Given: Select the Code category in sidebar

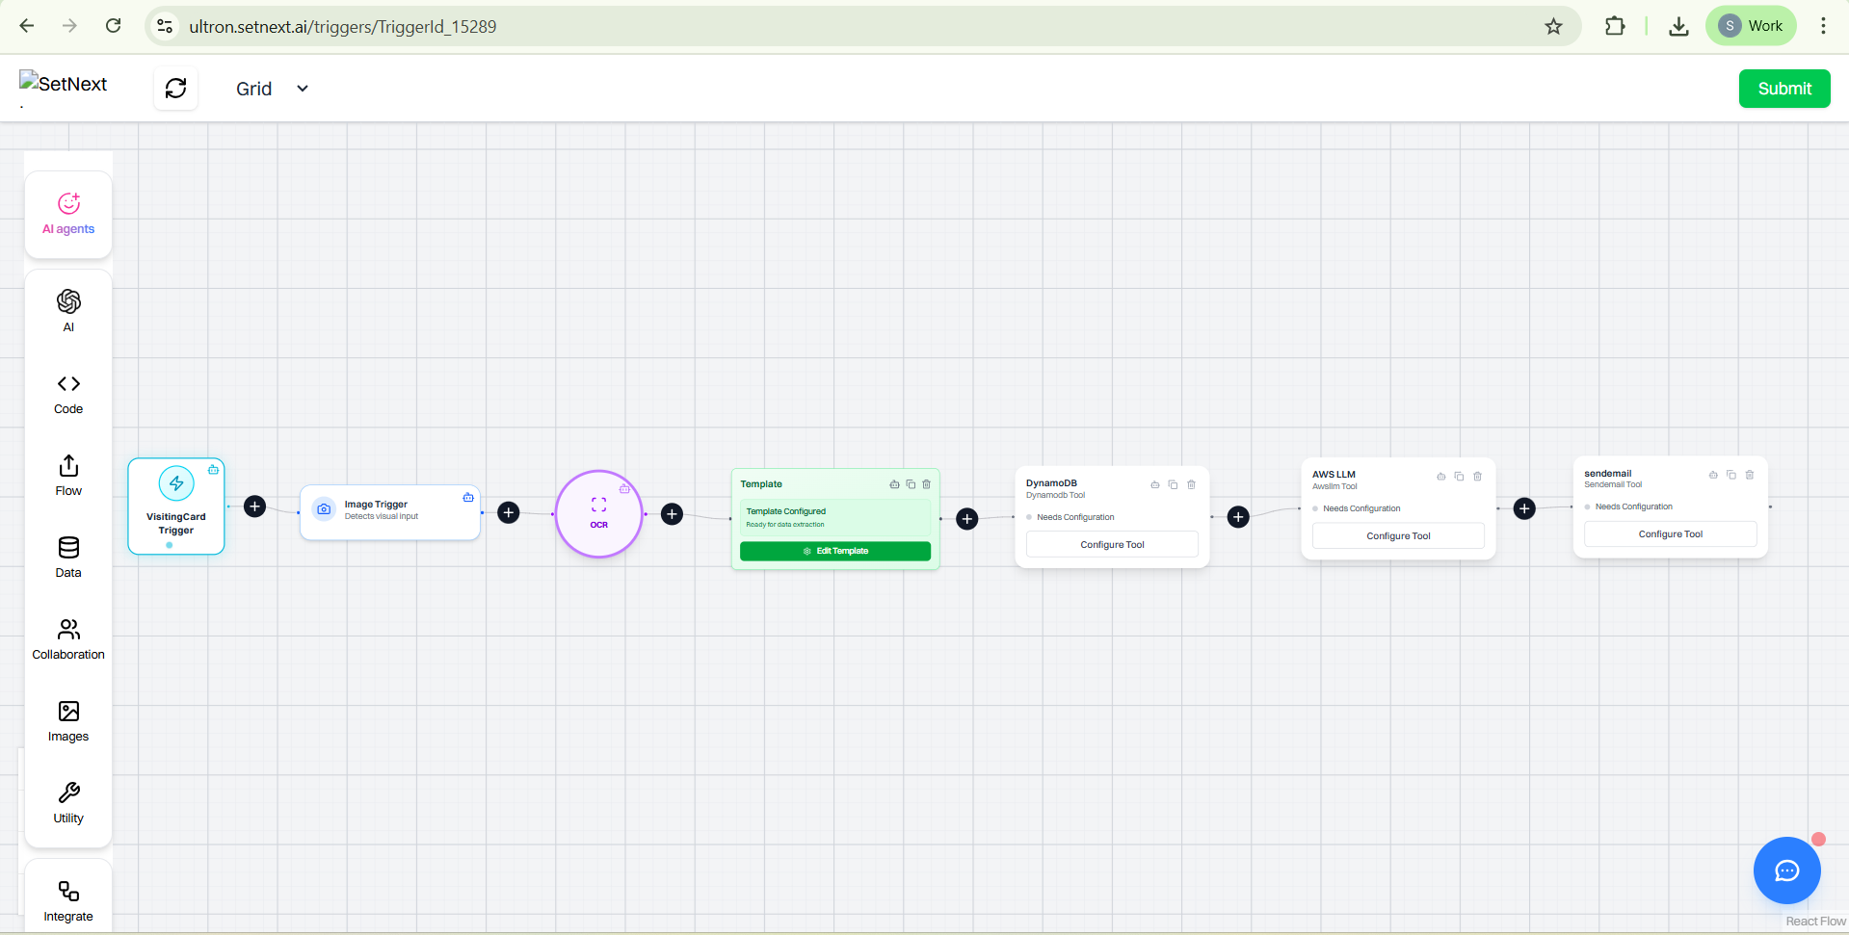Looking at the screenshot, I should (x=68, y=395).
